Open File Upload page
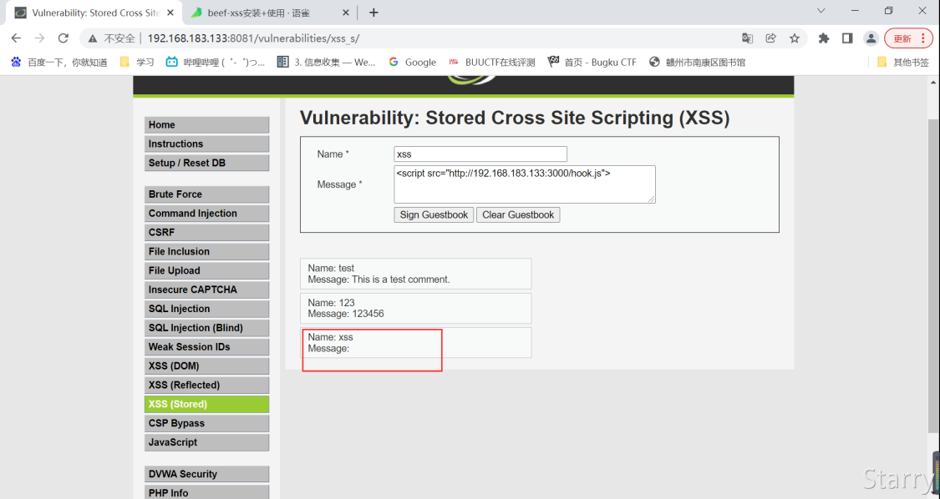 coord(207,270)
